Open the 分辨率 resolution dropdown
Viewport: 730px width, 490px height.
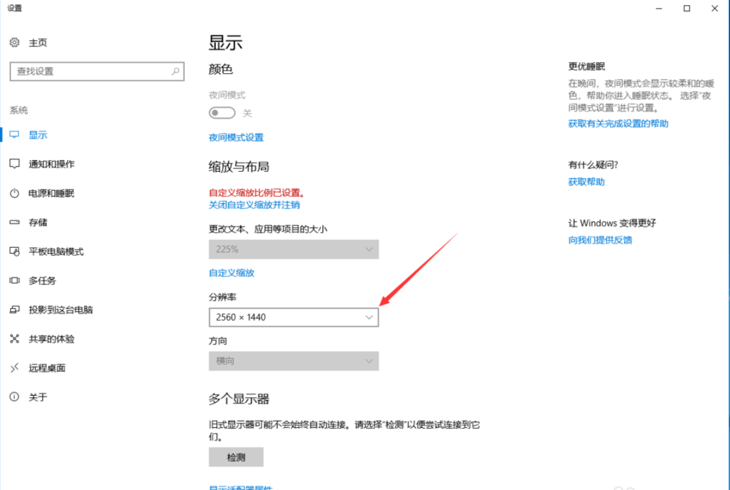(293, 317)
